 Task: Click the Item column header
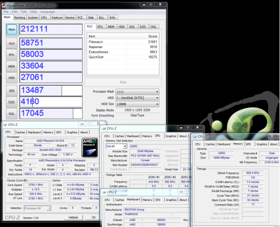pos(107,36)
